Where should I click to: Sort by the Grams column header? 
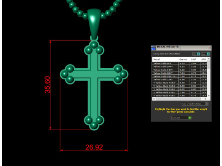[184, 59]
